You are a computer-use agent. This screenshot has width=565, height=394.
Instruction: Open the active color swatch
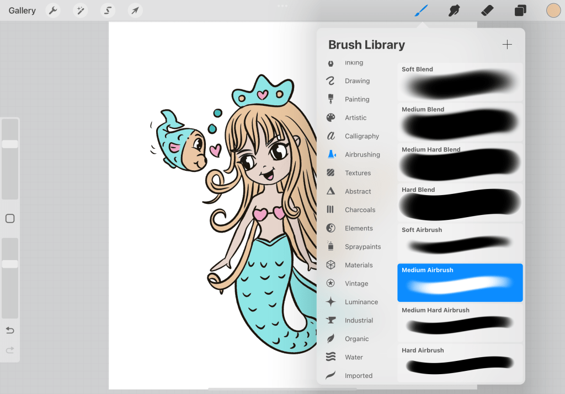(x=553, y=10)
